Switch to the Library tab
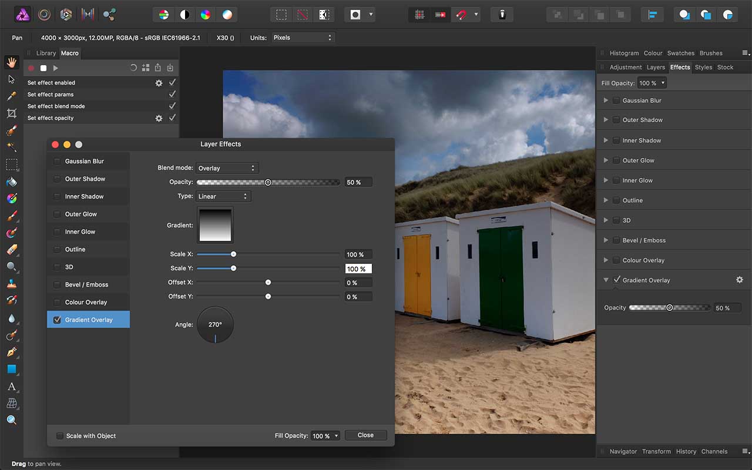Image resolution: width=752 pixels, height=470 pixels. (46, 53)
